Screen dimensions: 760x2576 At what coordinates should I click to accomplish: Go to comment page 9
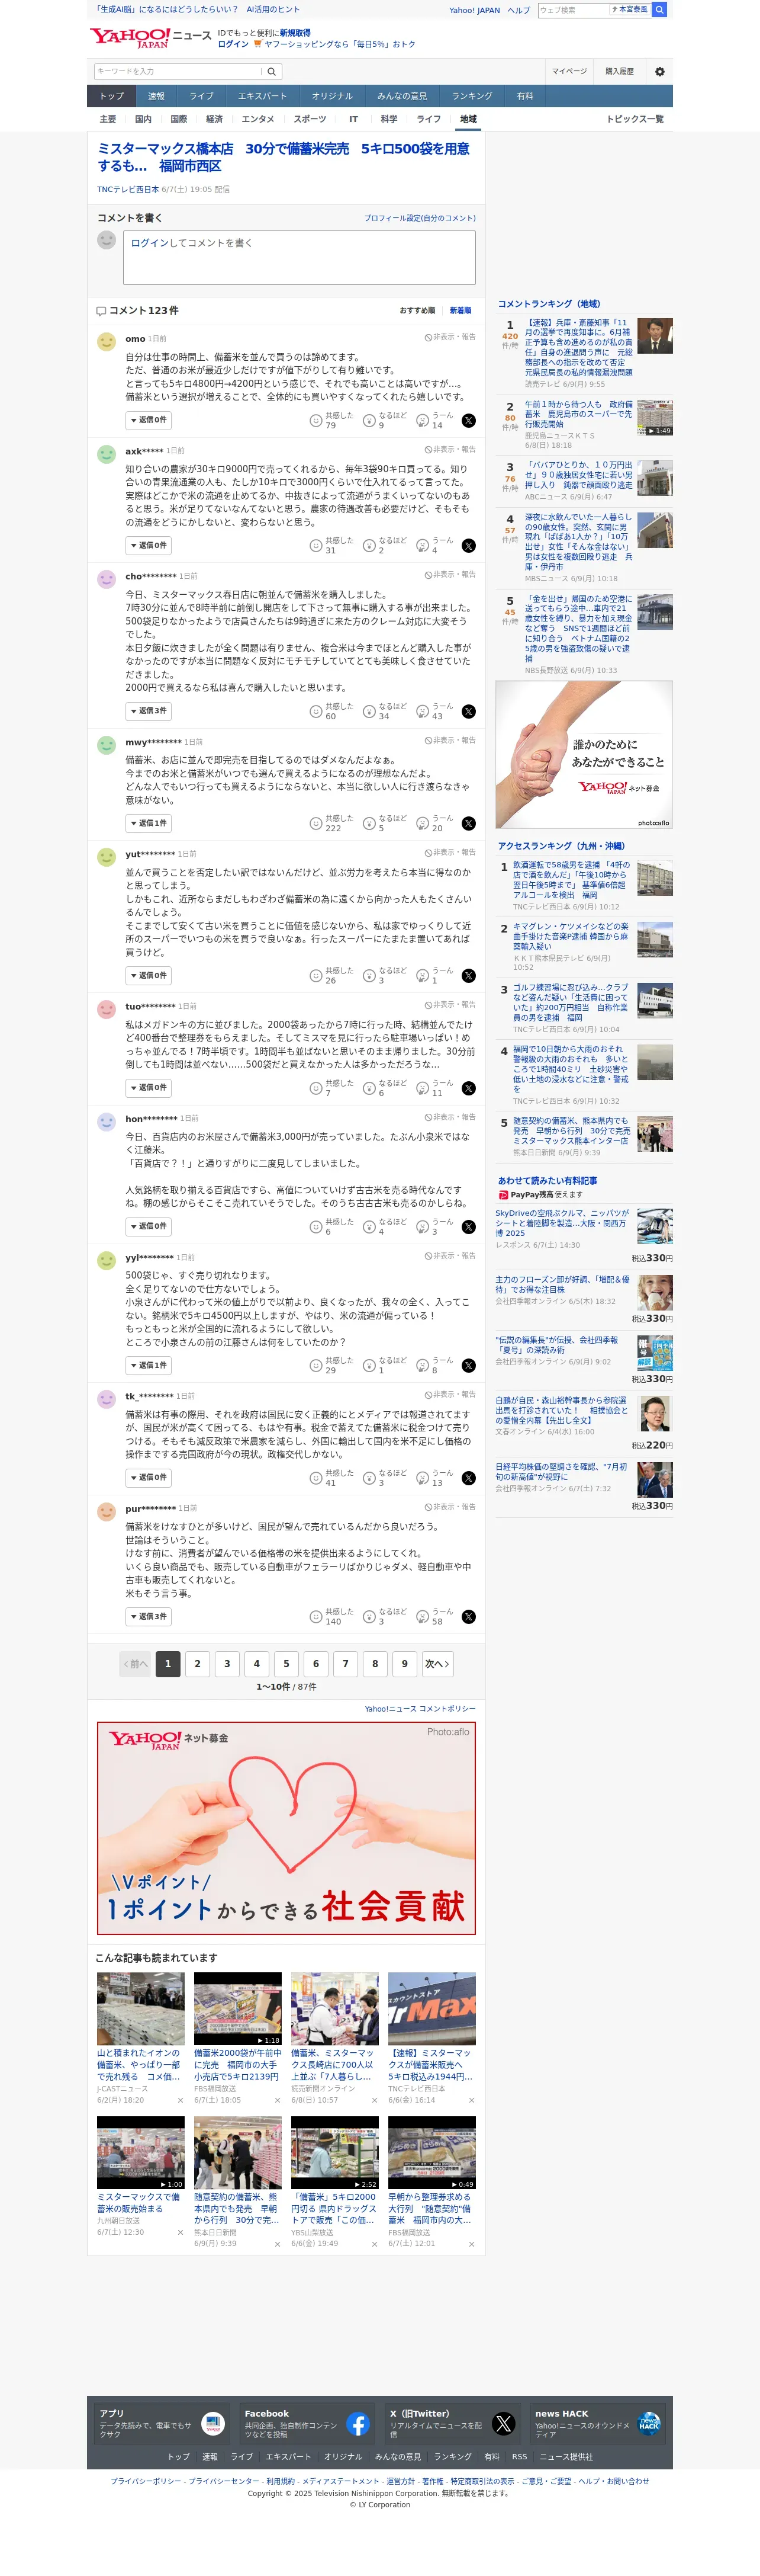tap(404, 1664)
